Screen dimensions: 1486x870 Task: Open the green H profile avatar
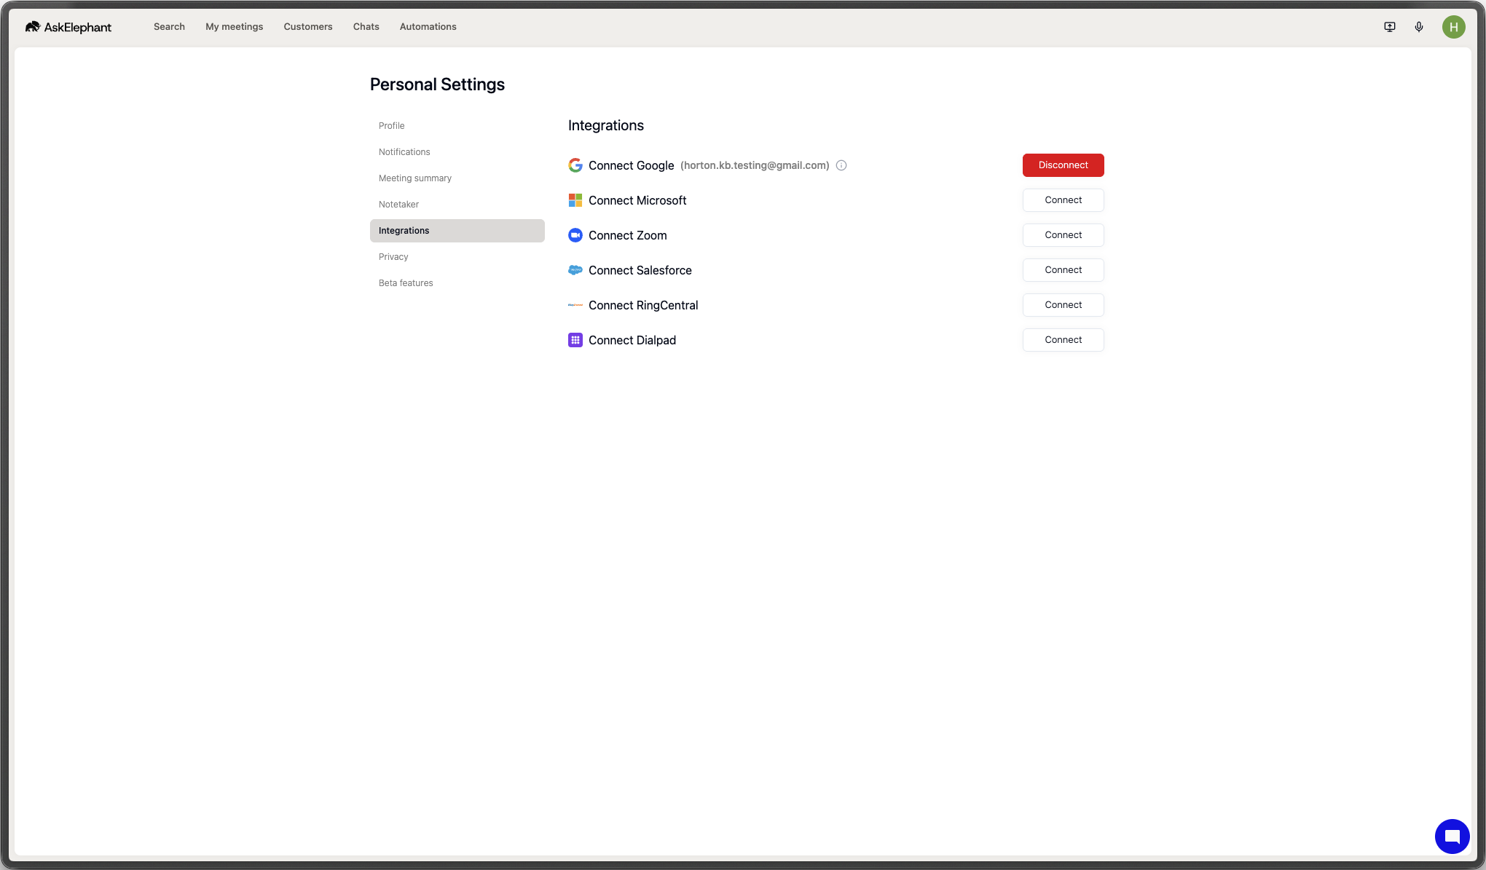coord(1453,27)
